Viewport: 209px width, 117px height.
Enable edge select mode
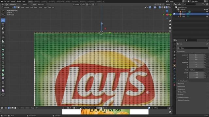[17, 7]
